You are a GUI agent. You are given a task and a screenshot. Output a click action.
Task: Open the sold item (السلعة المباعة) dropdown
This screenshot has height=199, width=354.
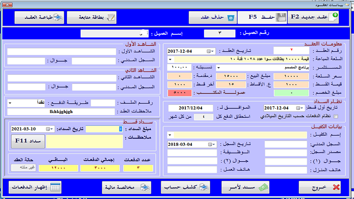point(171,59)
